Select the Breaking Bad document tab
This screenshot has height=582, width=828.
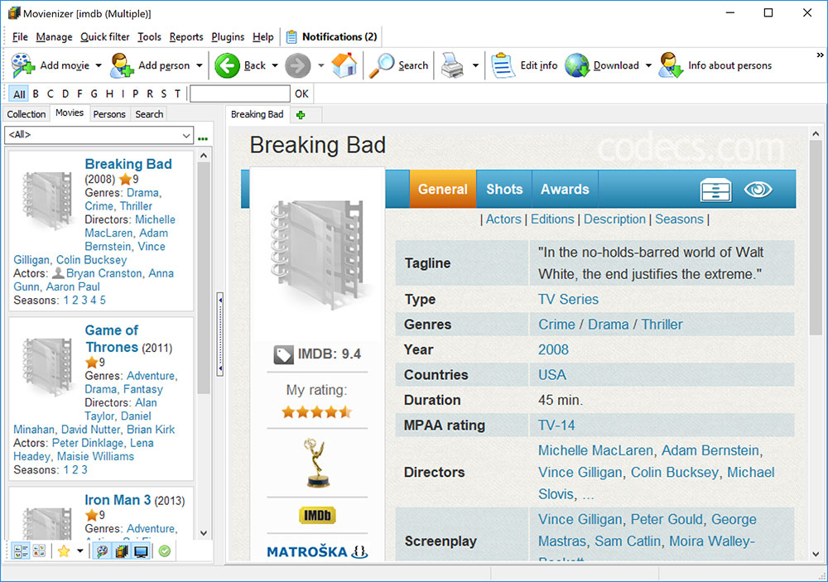[x=258, y=114]
